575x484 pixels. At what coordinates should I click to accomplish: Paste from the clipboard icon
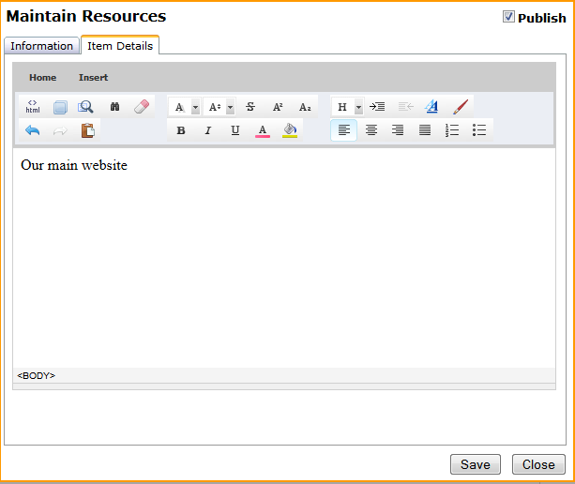[x=87, y=130]
